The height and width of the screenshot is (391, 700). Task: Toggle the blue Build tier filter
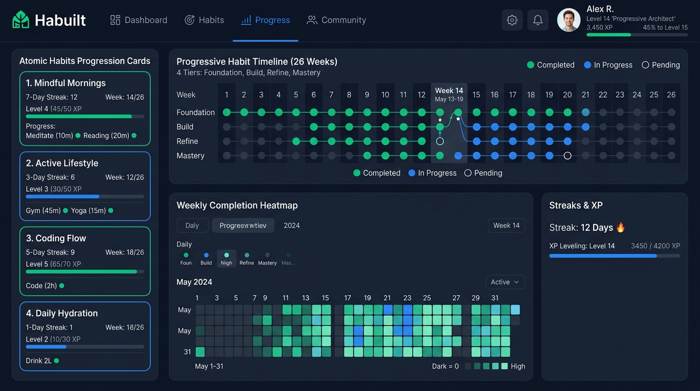[206, 259]
